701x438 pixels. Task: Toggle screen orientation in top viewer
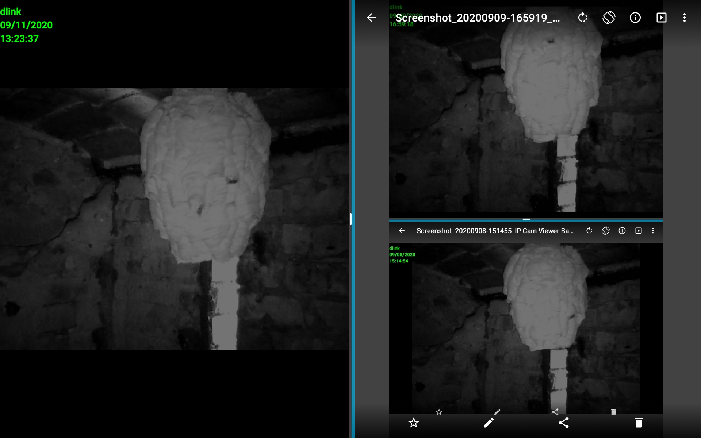pos(609,18)
